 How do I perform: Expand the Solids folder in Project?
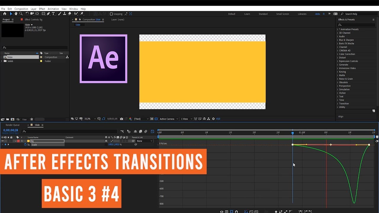point(2,61)
